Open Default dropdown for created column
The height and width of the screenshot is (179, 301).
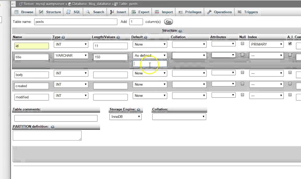pos(150,84)
